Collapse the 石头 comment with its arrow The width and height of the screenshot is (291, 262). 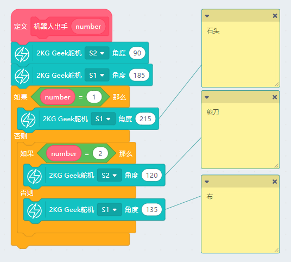pos(207,16)
